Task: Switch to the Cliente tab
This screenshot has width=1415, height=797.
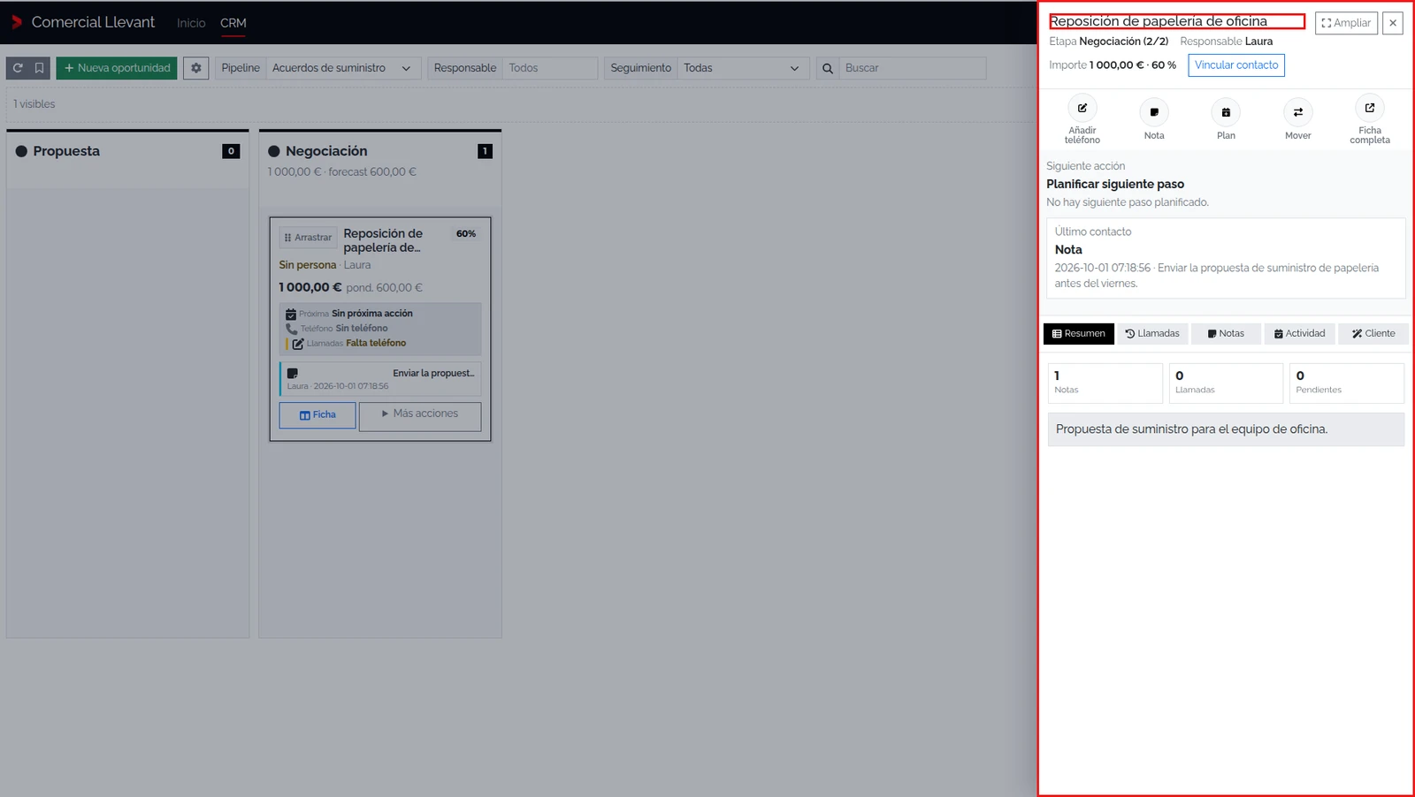Action: point(1373,333)
